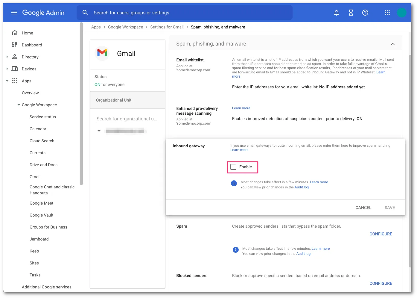The height and width of the screenshot is (298, 417).
Task: Open the Audit log link
Action: [302, 187]
